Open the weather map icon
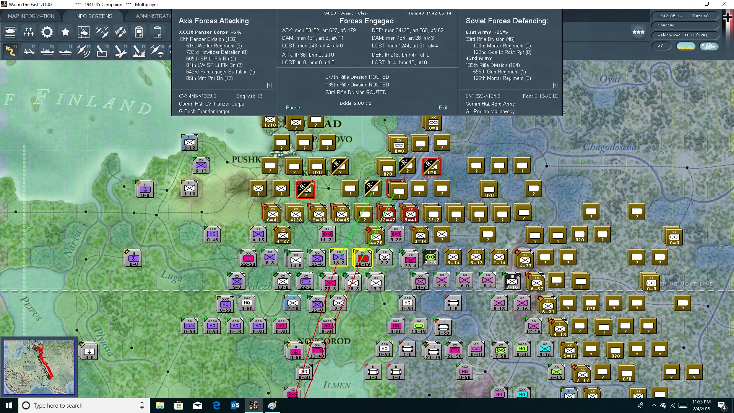The height and width of the screenshot is (413, 734). pos(84,32)
